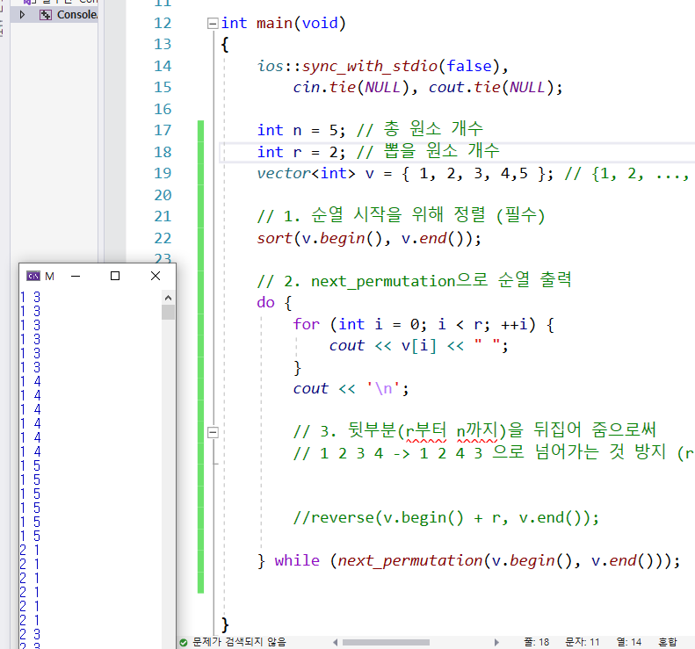Viewport: 695px width, 649px height.
Task: Click the console window app icon
Action: pyautogui.click(x=33, y=276)
